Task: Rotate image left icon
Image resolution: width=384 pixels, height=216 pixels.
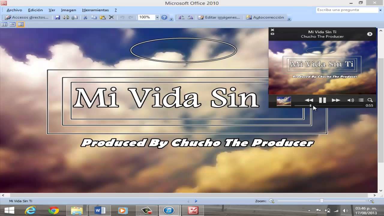Action: click(x=181, y=17)
